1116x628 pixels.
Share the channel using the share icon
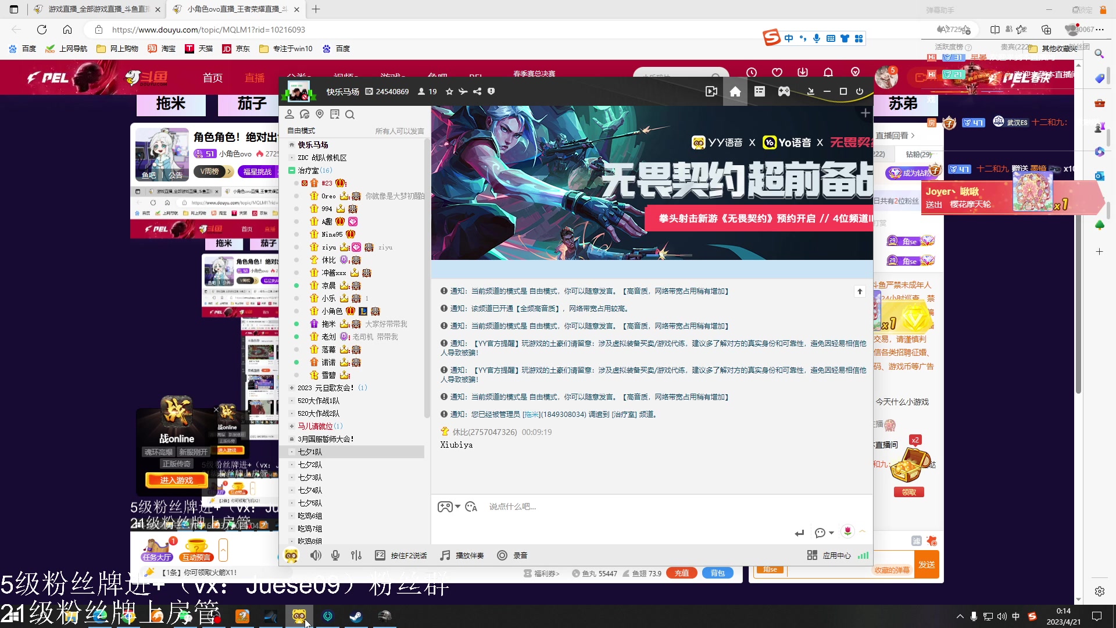tap(477, 92)
